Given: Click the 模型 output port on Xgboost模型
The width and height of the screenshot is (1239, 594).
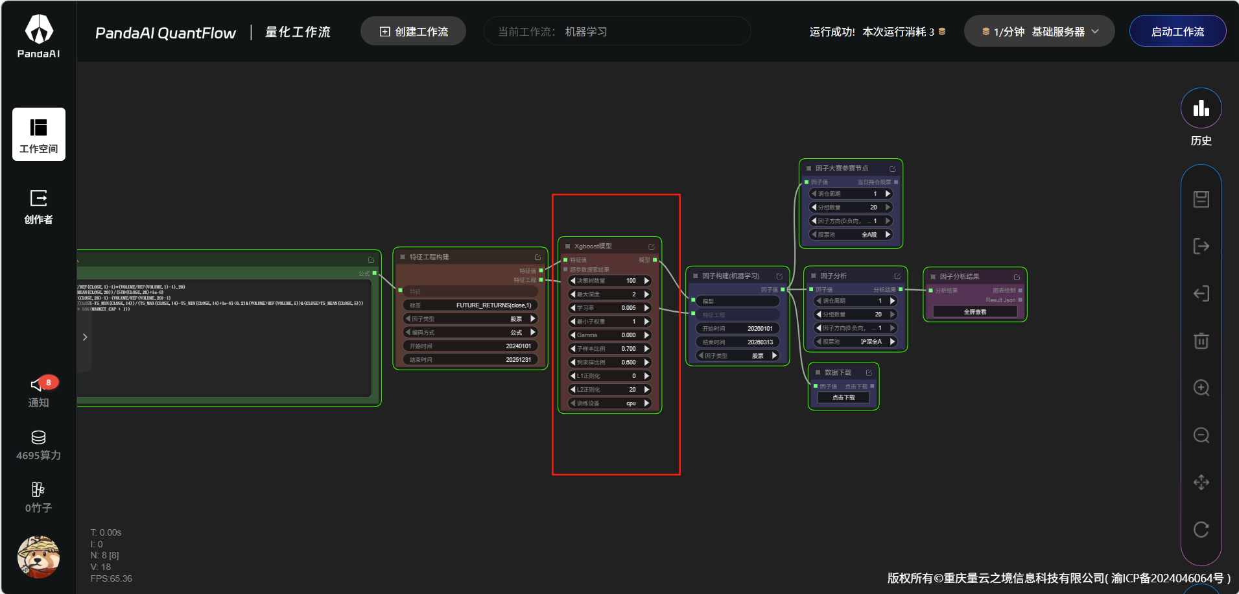Looking at the screenshot, I should coord(655,260).
